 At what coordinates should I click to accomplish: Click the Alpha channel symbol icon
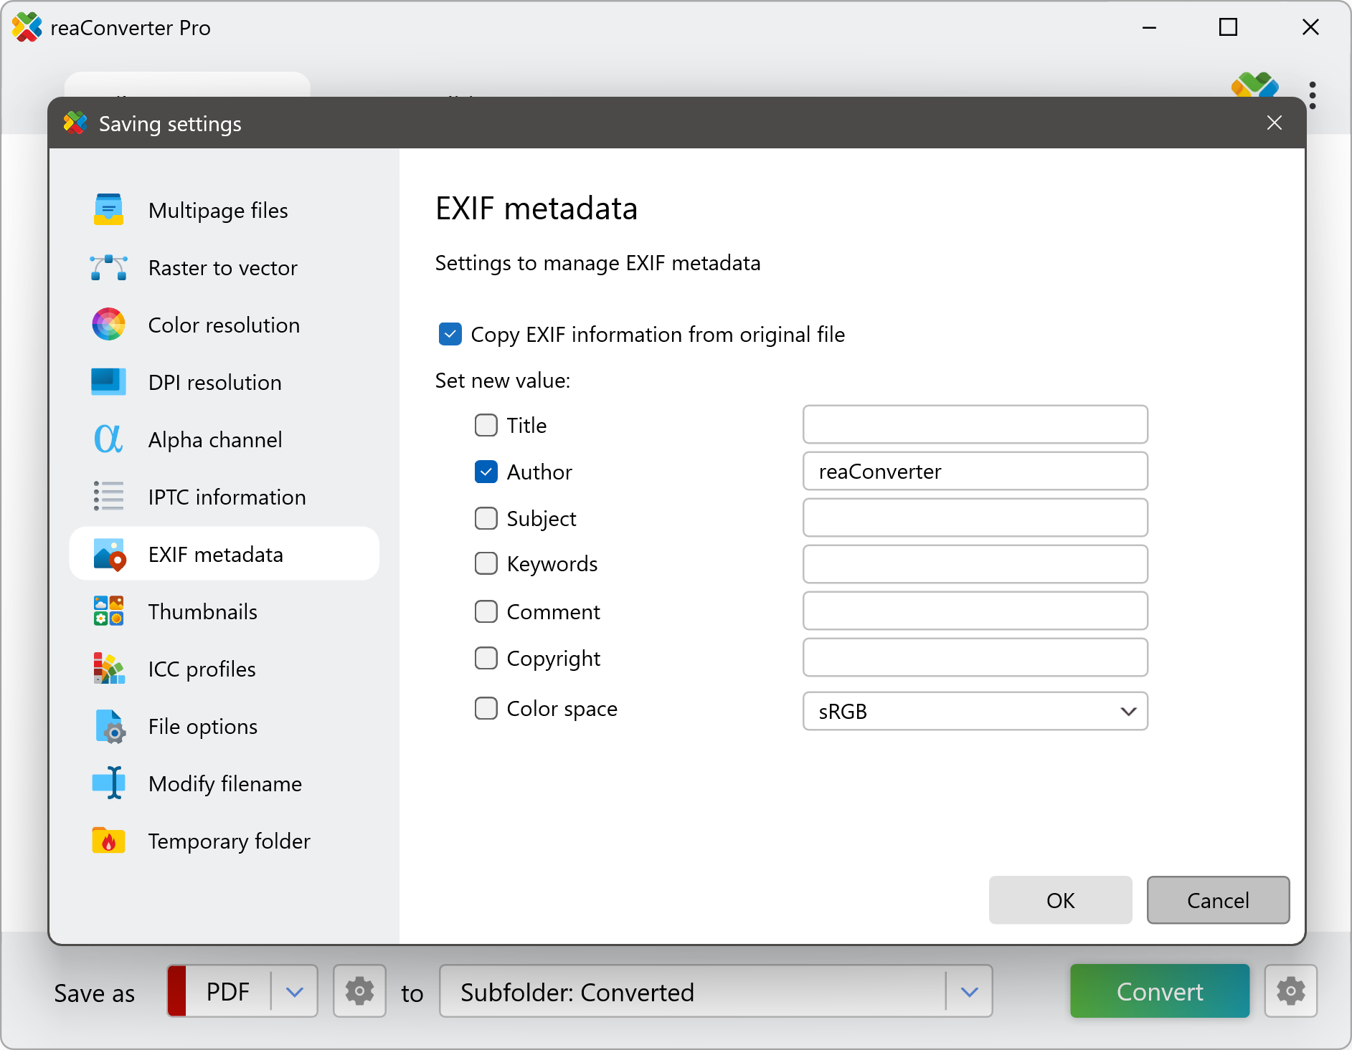tap(108, 439)
